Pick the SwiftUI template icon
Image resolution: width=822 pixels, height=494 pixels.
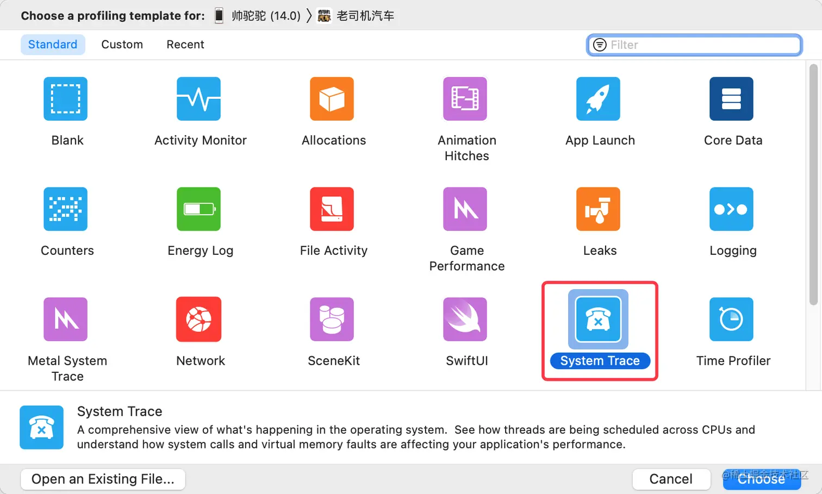pos(465,319)
